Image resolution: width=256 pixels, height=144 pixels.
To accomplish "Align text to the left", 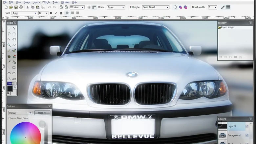I will click(67, 13).
